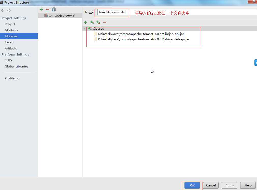Go back with the left arrow icon
The image size is (257, 190).
(3, 11)
